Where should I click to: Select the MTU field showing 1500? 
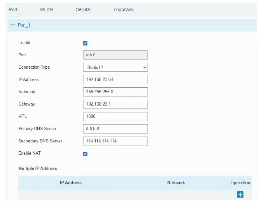coord(115,116)
